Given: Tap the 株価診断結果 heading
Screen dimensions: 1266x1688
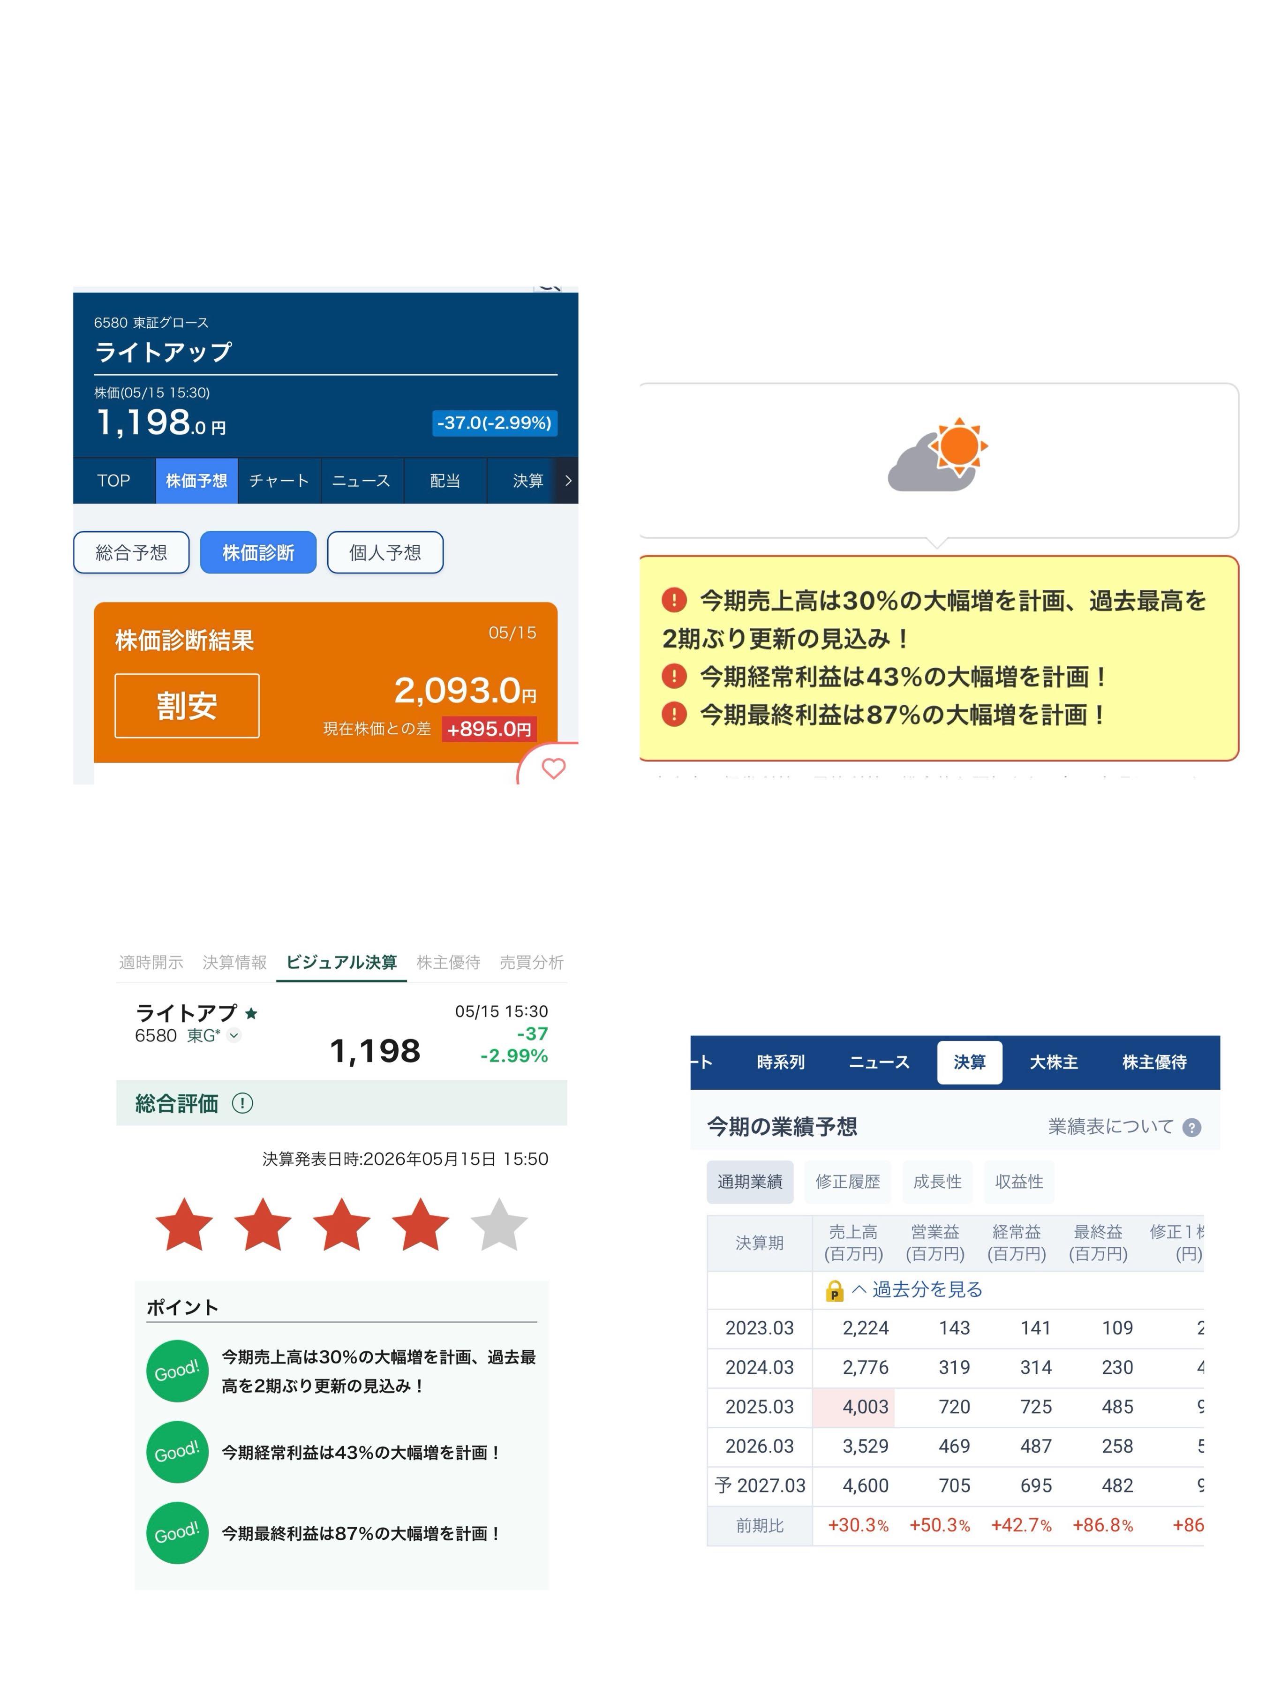Looking at the screenshot, I should click(185, 640).
